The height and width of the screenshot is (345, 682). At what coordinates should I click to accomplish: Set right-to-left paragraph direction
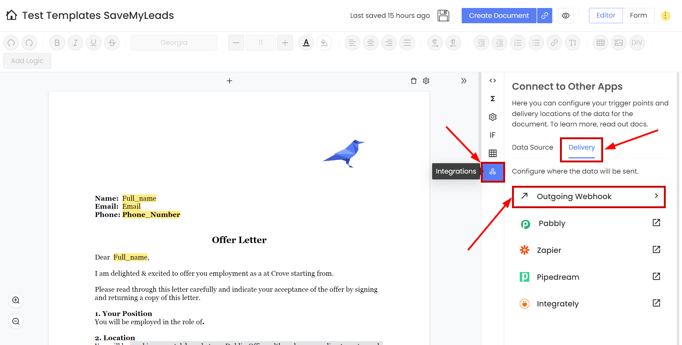coord(453,43)
